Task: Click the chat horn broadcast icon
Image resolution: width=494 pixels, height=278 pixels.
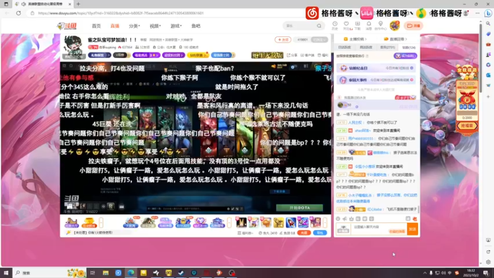Action: (345, 219)
